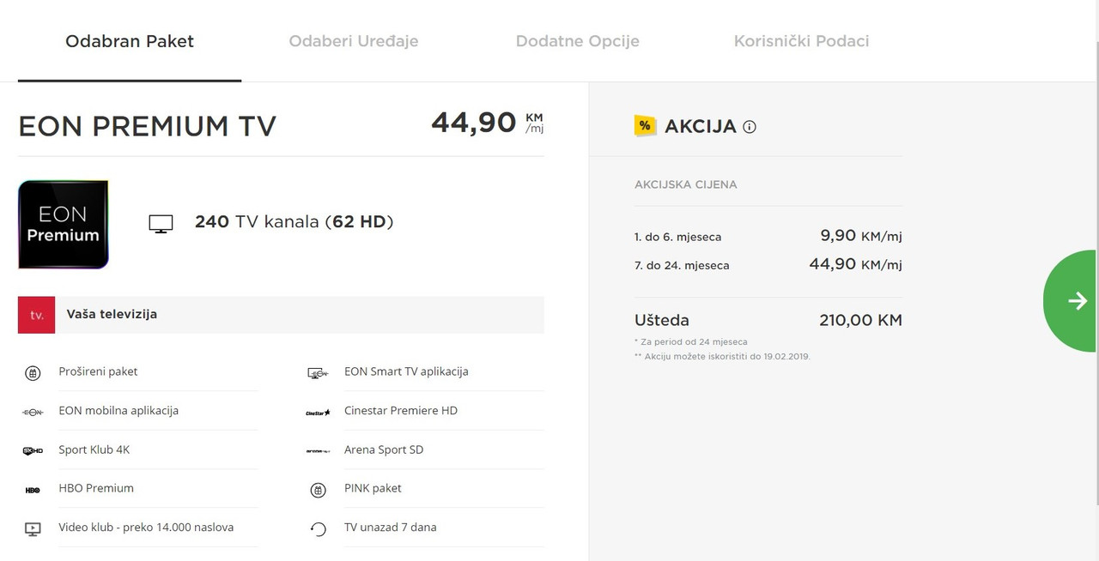1099x561 pixels.
Task: Click the yellow percent discount icon
Action: click(x=645, y=126)
